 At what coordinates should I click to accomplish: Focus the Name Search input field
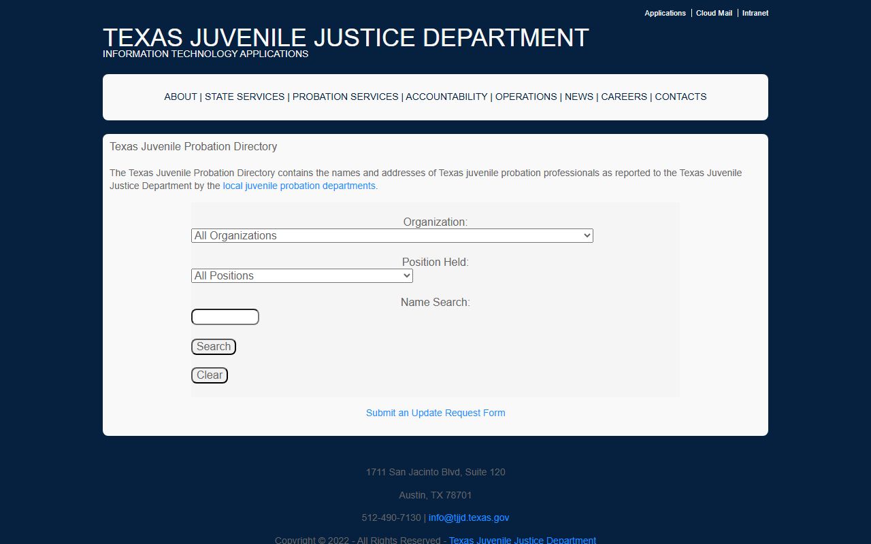pos(225,317)
